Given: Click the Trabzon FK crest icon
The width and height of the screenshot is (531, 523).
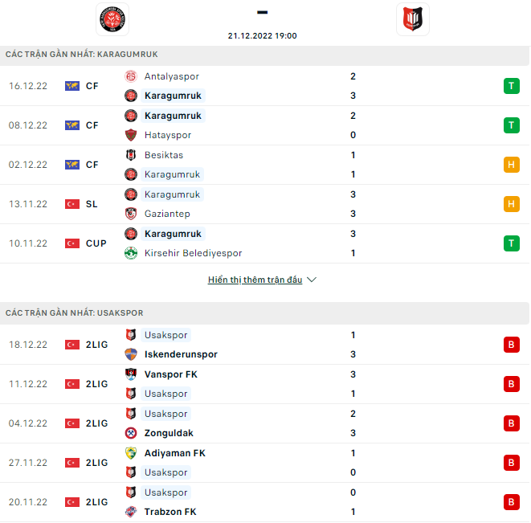Looking at the screenshot, I should point(131,512).
